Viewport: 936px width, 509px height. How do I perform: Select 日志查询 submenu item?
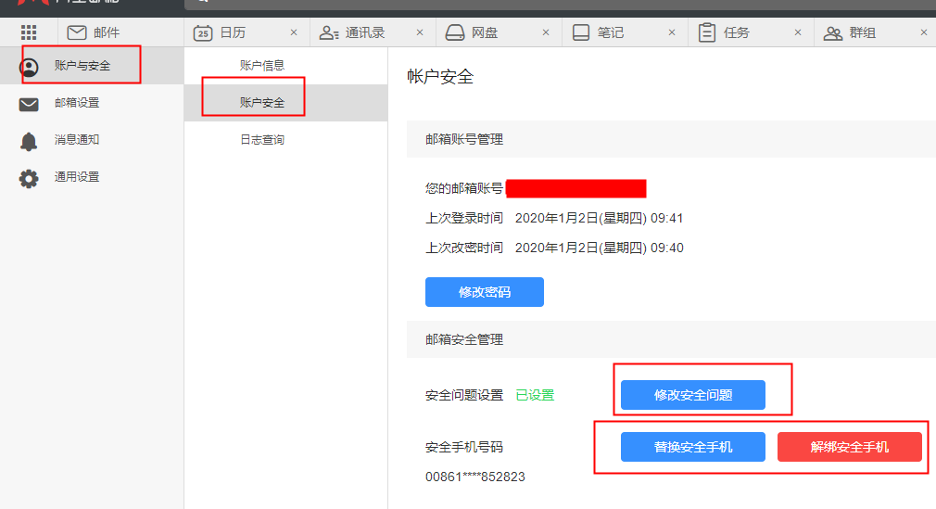(262, 140)
